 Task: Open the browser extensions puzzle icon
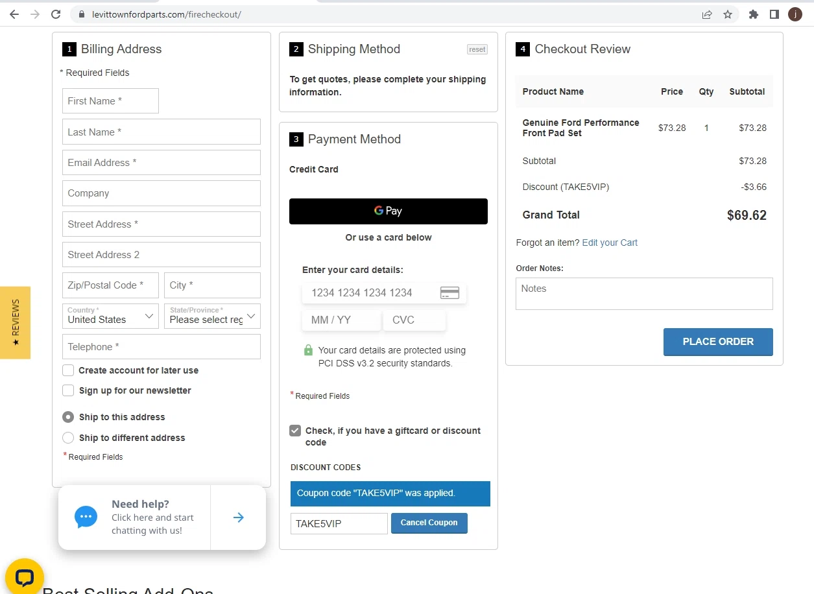(x=754, y=14)
